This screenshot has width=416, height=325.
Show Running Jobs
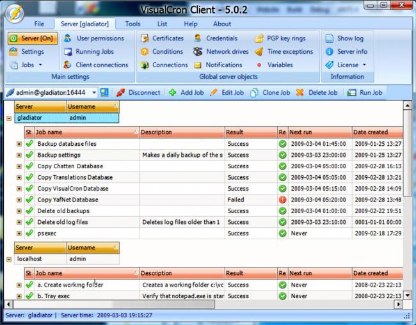coord(89,51)
